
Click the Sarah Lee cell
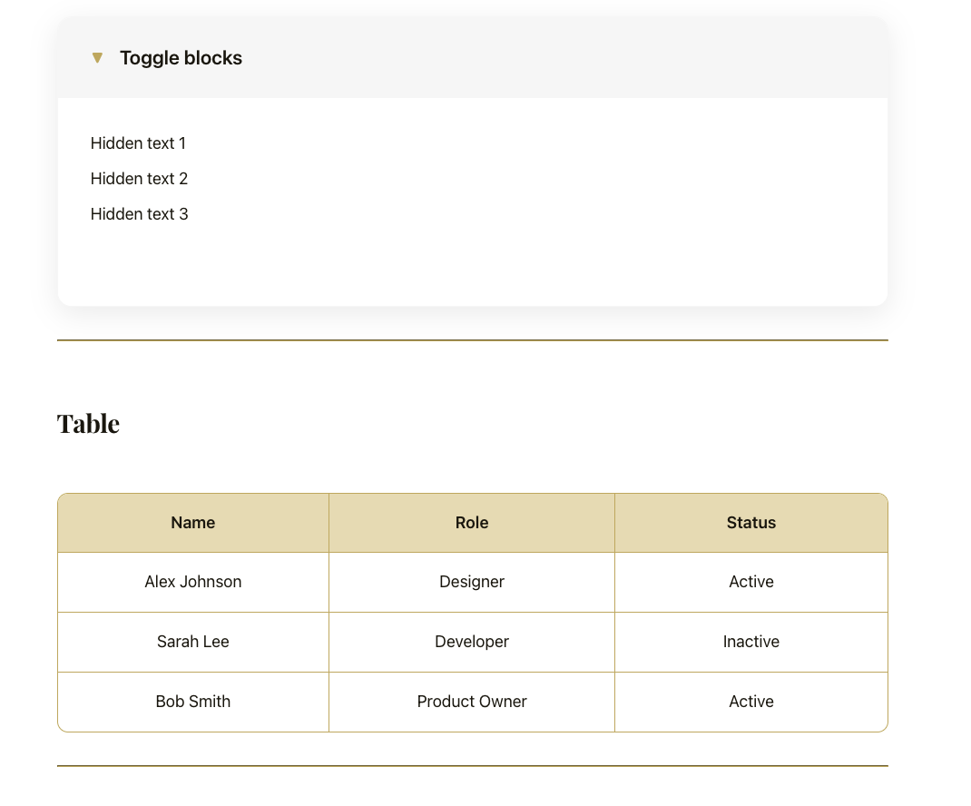click(x=192, y=642)
